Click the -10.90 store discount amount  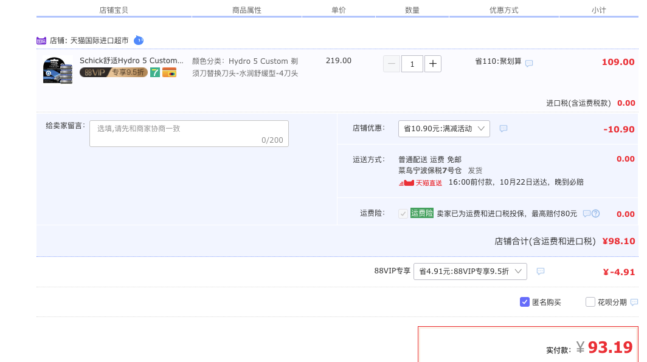coord(619,129)
